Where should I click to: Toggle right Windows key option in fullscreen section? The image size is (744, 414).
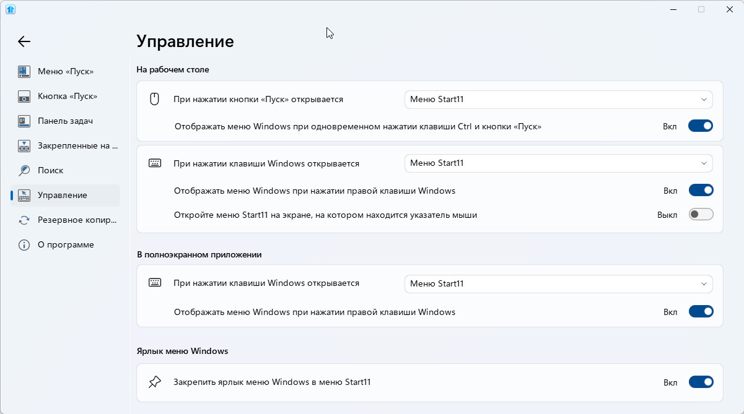click(701, 312)
